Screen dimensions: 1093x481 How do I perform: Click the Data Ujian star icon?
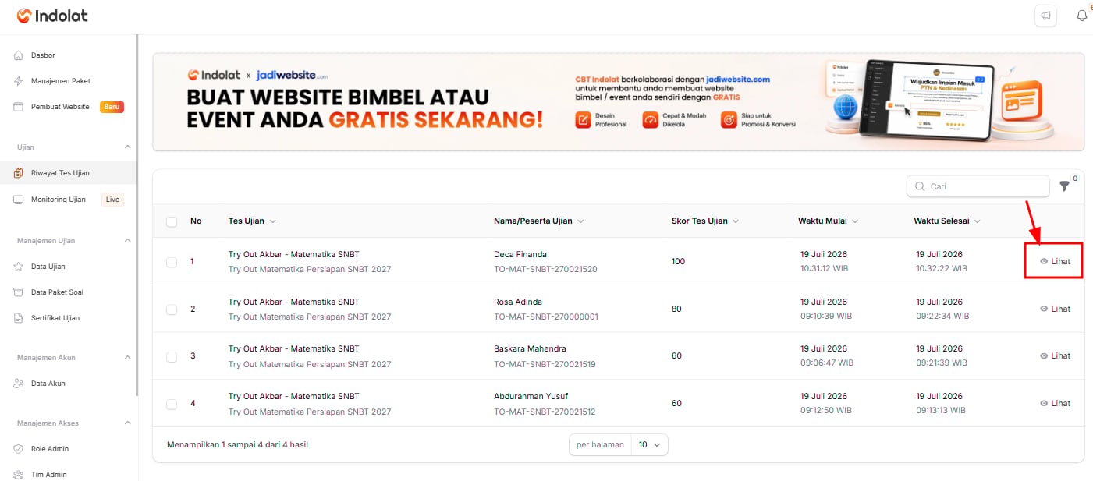click(x=19, y=267)
